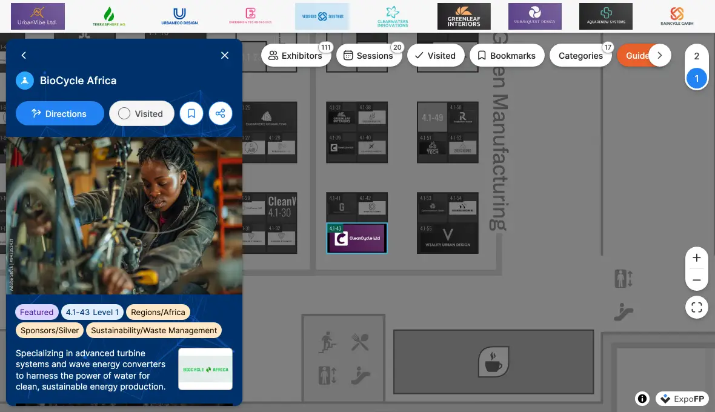Viewport: 715px width, 412px height.
Task: Open the UrbanEco Design sponsor logo
Action: click(x=180, y=16)
